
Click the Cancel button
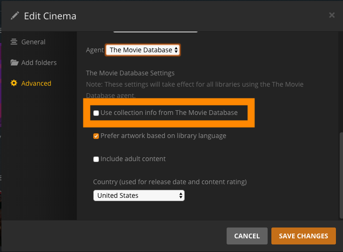[x=247, y=236]
